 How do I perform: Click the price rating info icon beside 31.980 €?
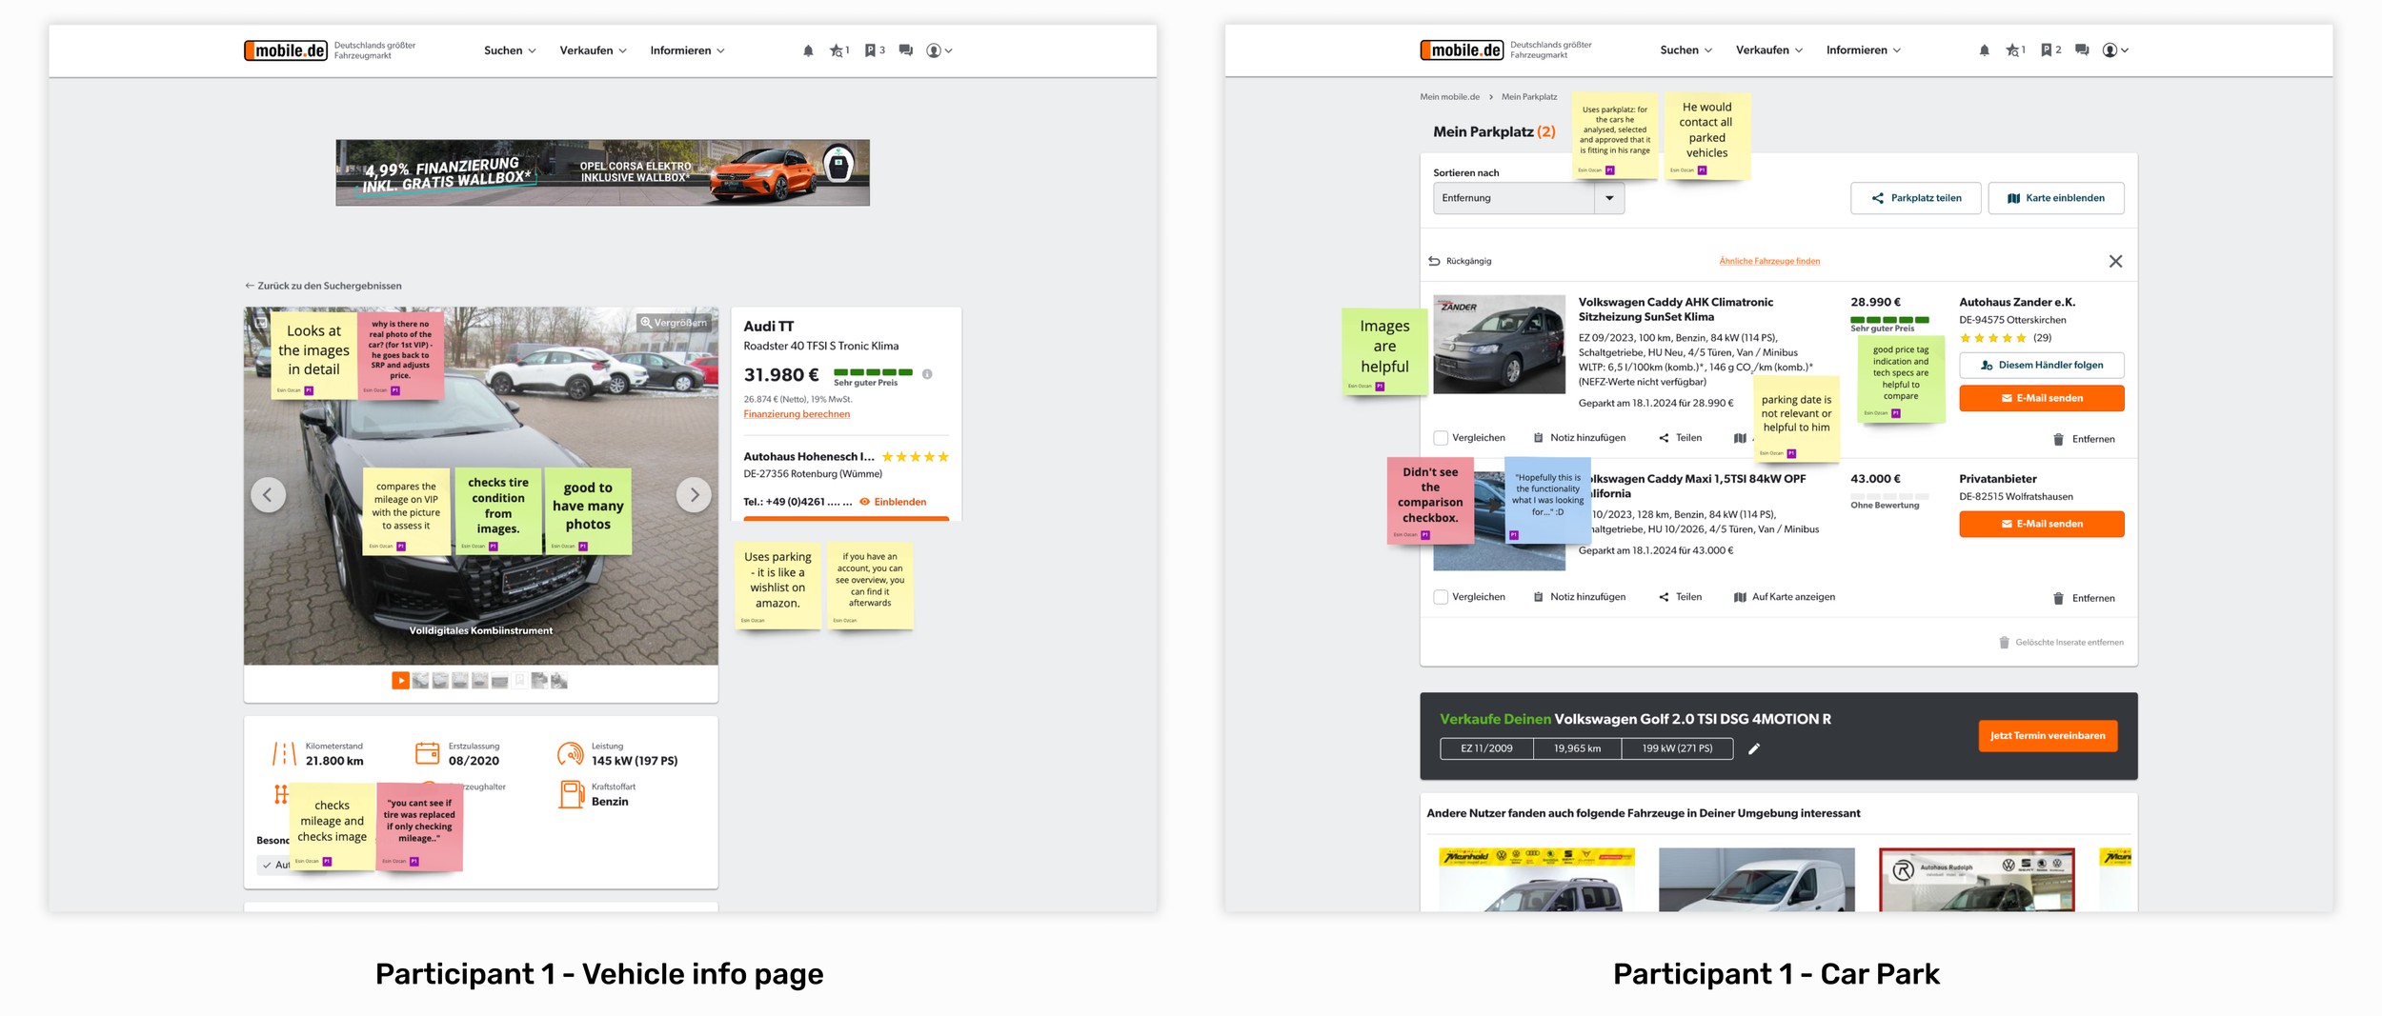(x=927, y=374)
